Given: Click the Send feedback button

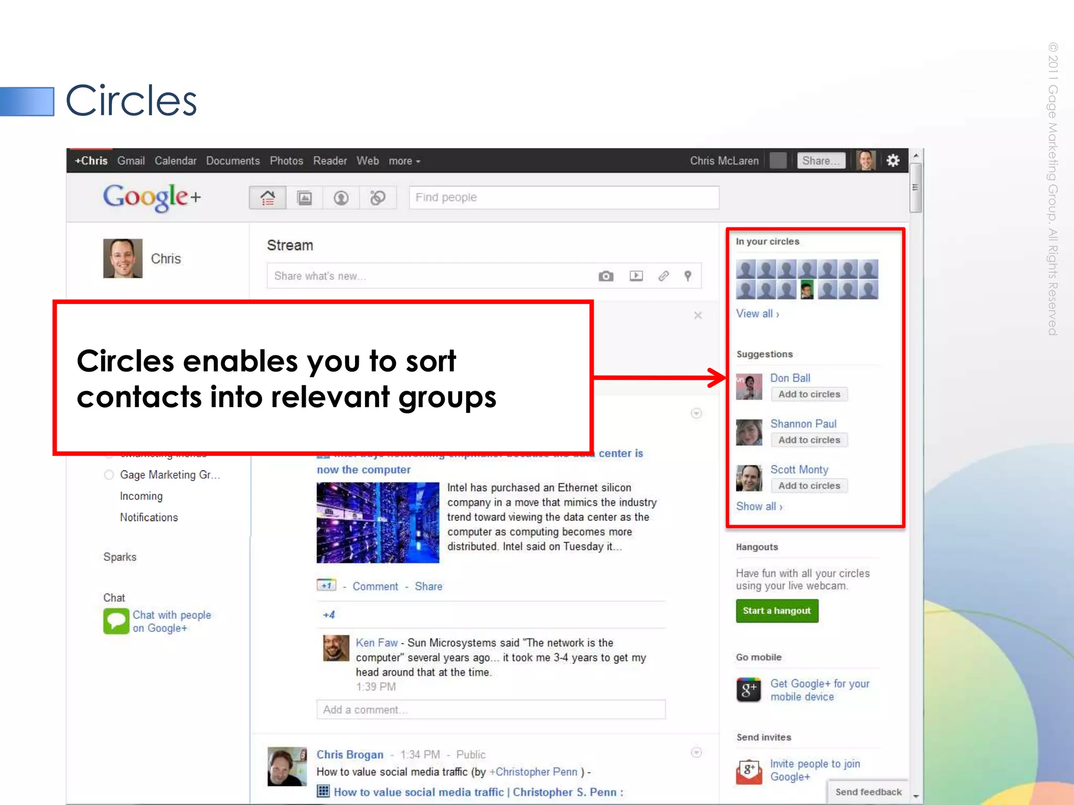Looking at the screenshot, I should 868,792.
